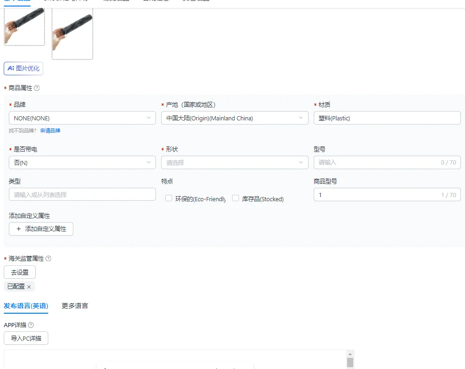465x369 pixels.
Task: Open help icon beside APP详描
Action: [31, 325]
